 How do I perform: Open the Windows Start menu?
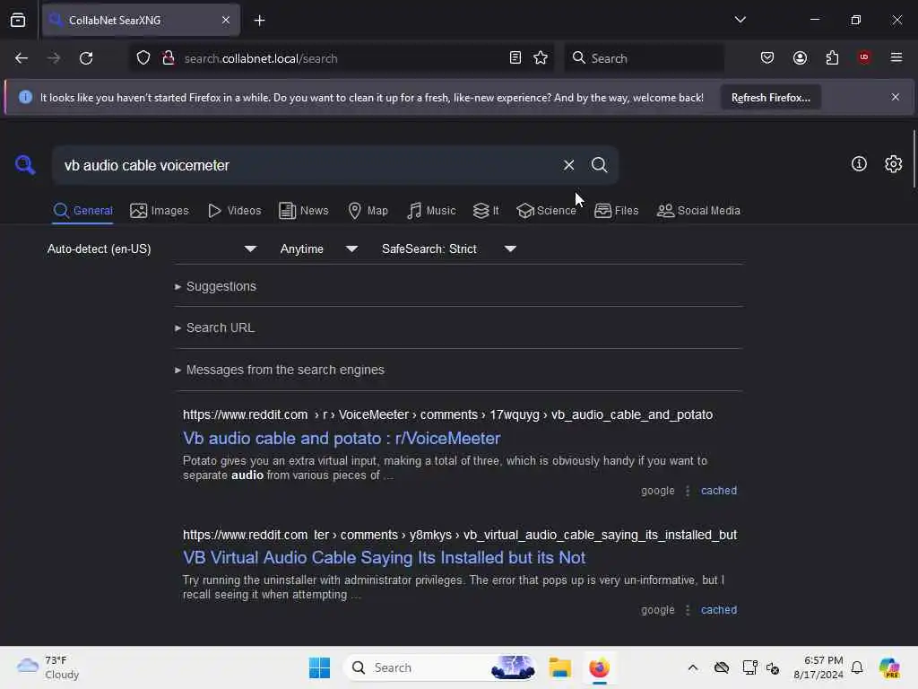(319, 667)
